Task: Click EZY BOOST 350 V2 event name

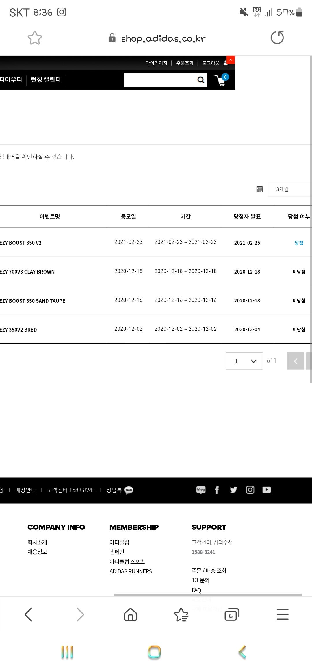Action: (21, 243)
